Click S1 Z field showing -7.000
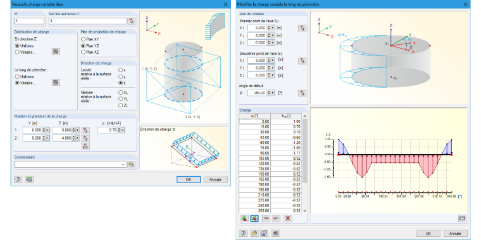 point(257,43)
